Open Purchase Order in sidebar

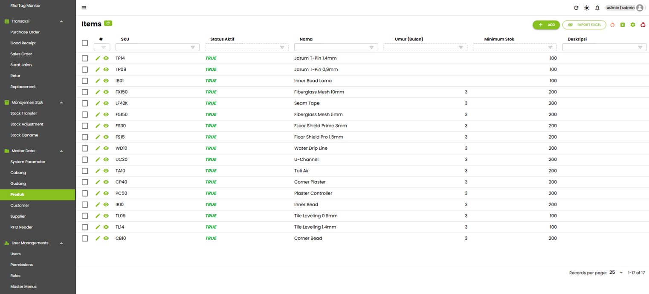tap(25, 32)
